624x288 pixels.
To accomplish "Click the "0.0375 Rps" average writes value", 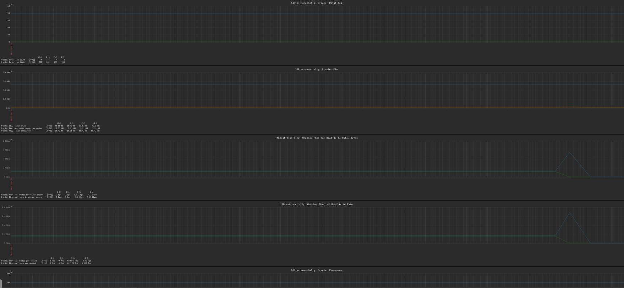I will coord(73,261).
